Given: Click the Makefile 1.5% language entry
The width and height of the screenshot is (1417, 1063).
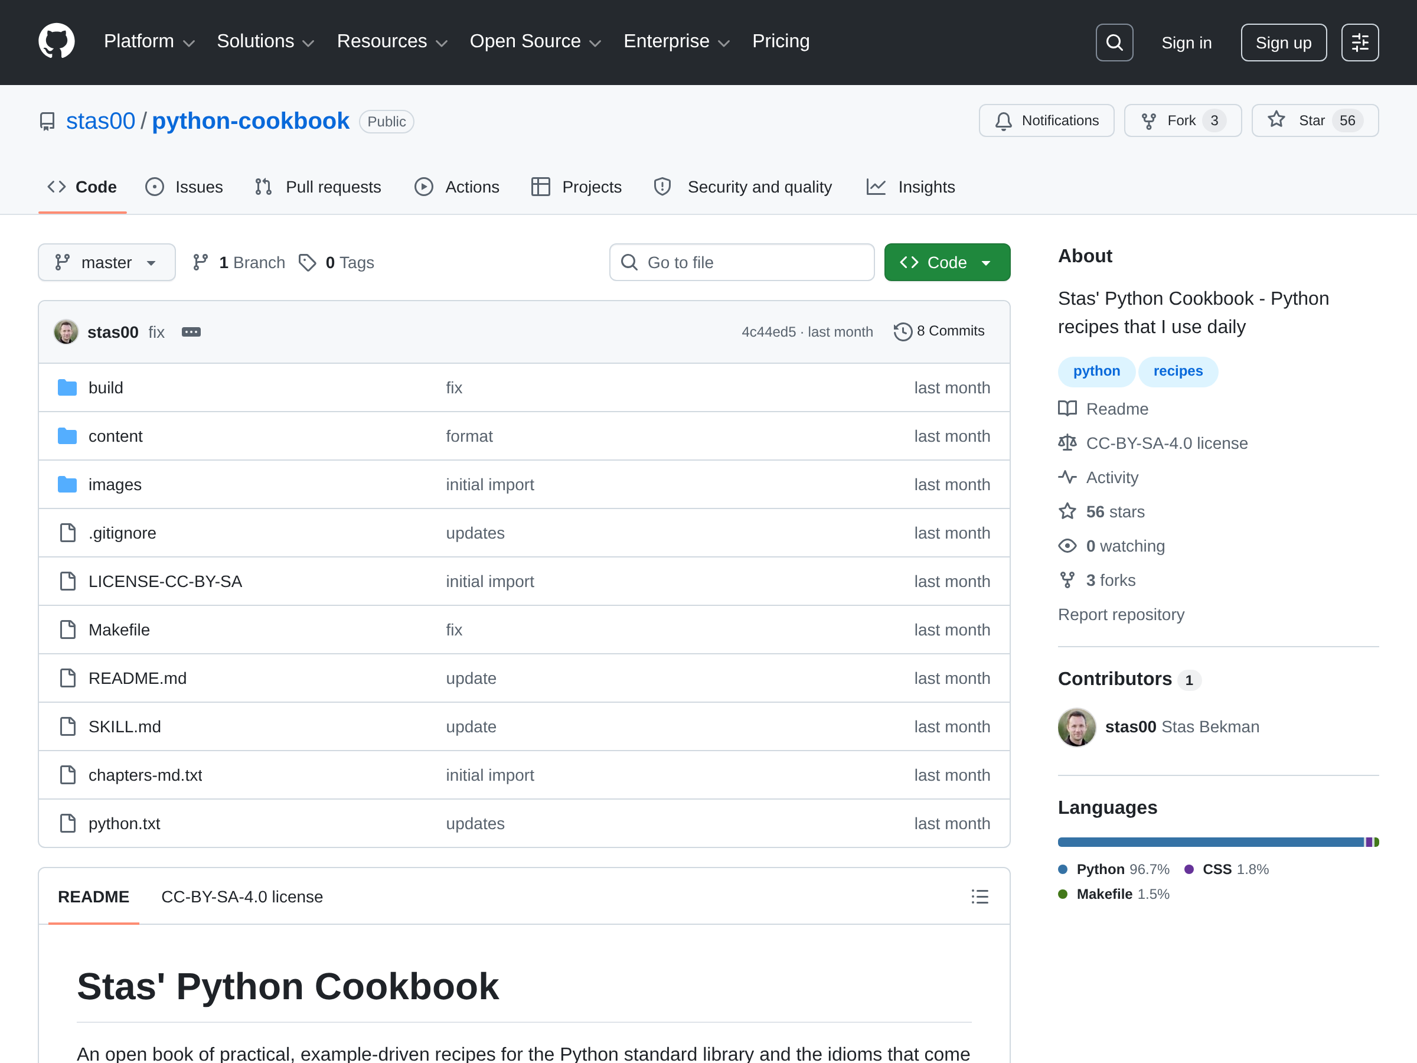Looking at the screenshot, I should pyautogui.click(x=1114, y=894).
